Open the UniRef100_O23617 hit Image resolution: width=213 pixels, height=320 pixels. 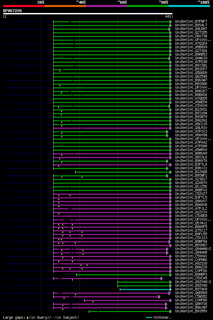click(191, 179)
